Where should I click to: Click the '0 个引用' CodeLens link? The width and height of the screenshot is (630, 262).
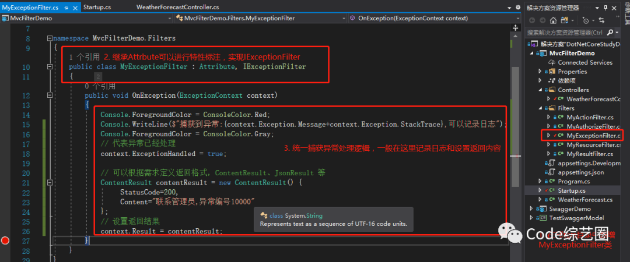pyautogui.click(x=100, y=86)
